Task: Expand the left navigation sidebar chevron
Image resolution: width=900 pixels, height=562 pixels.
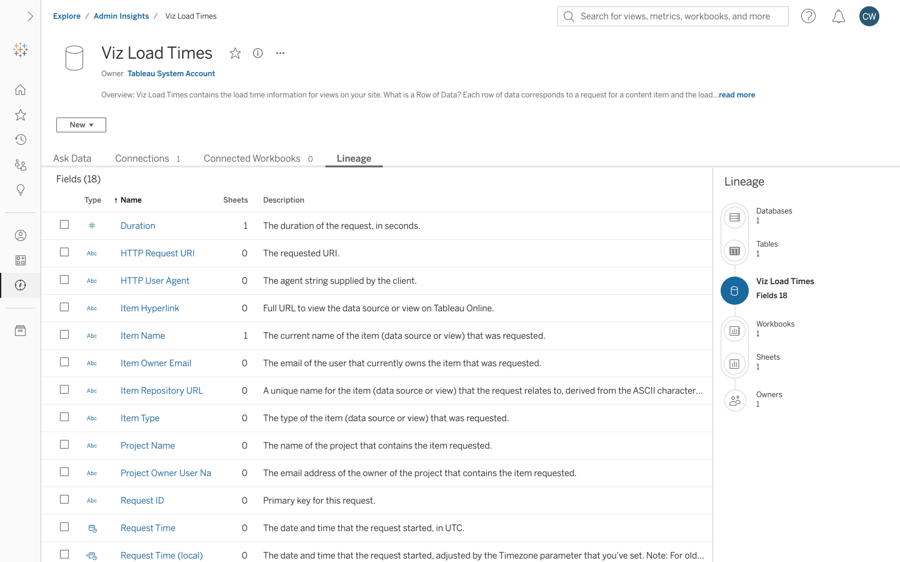Action: 30,16
